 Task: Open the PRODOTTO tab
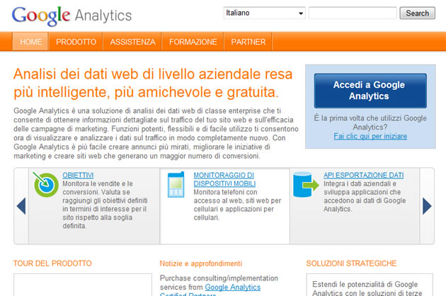click(76, 42)
